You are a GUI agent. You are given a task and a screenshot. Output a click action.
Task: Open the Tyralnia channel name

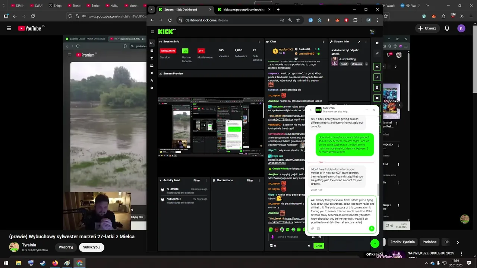[x=29, y=245]
